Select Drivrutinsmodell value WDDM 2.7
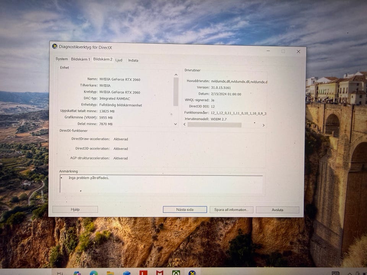The height and width of the screenshot is (275, 367). 219,119
